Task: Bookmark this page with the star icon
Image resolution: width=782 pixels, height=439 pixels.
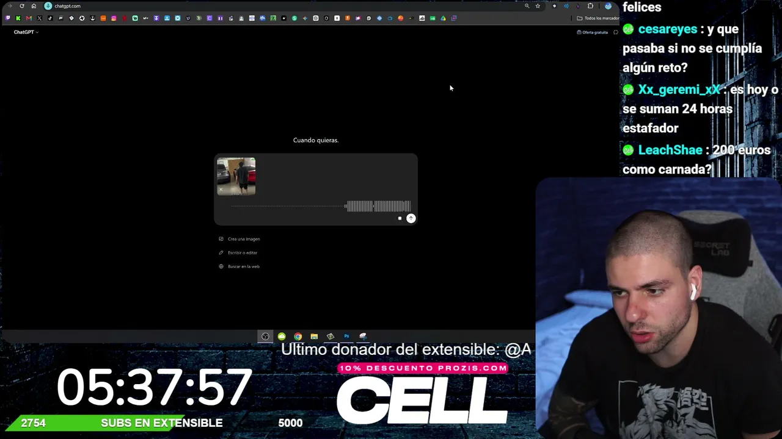Action: tap(538, 6)
